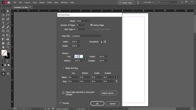196x110 pixels.
Task: Click the Number of Pages field
Action: [81, 25]
